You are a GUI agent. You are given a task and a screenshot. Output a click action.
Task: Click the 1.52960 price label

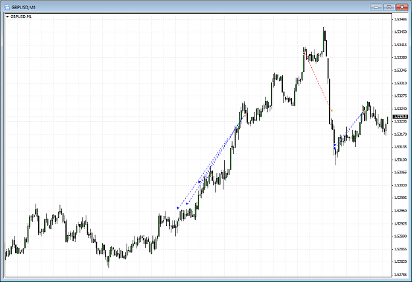point(400,211)
